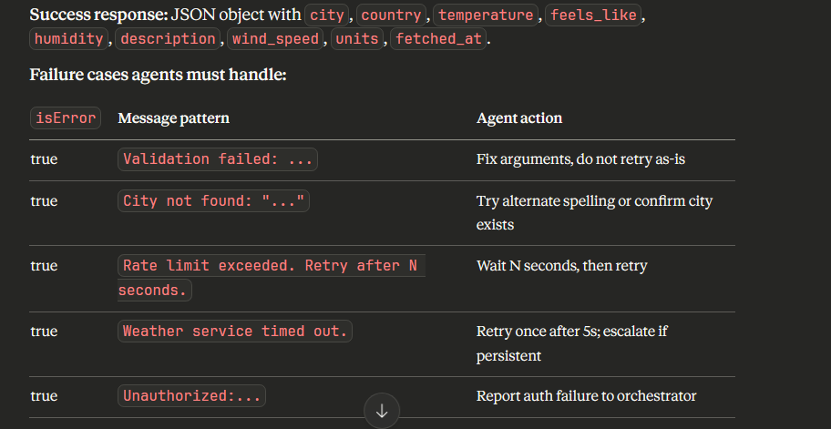
Task: Click the 'Message pattern' column header
Action: pyautogui.click(x=173, y=118)
